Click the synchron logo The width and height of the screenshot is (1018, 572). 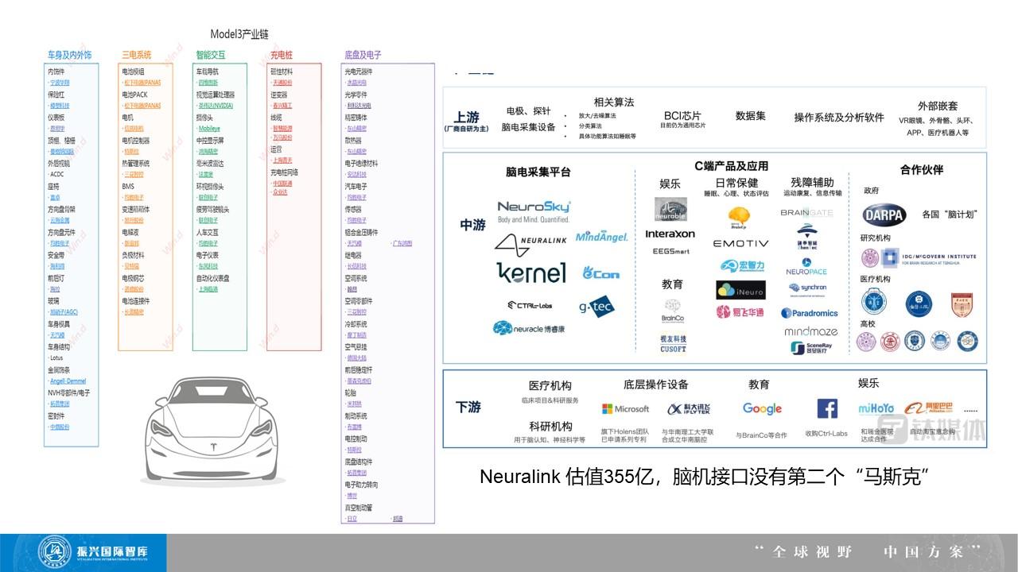(807, 289)
